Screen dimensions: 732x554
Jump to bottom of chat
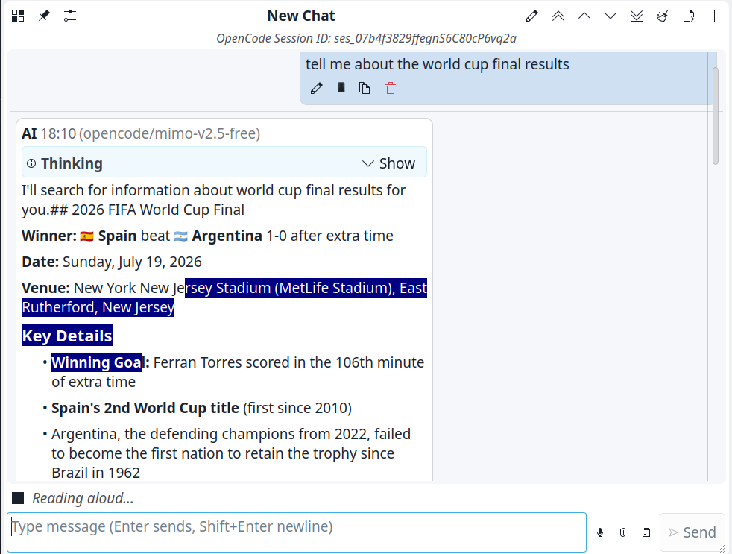pos(637,16)
